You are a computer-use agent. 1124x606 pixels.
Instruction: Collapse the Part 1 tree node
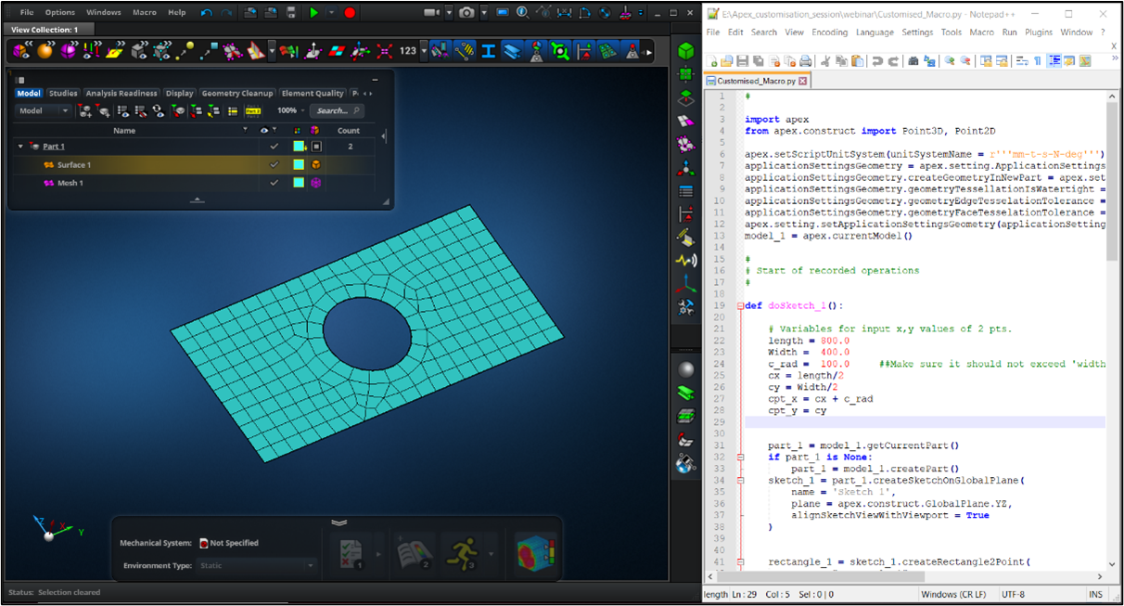click(20, 147)
